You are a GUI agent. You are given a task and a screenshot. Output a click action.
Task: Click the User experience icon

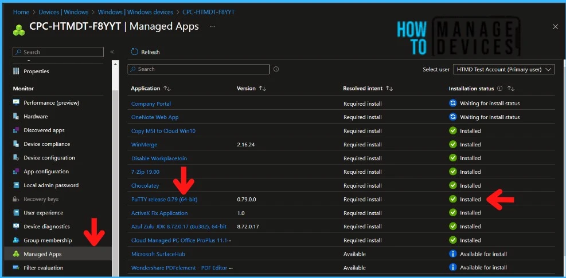[16, 212]
